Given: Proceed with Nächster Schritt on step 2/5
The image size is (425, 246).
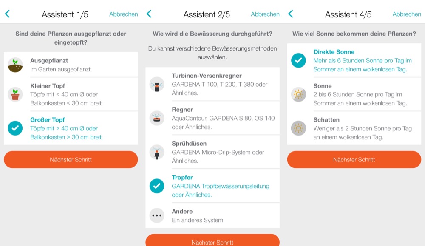Looking at the screenshot, I should click(212, 240).
